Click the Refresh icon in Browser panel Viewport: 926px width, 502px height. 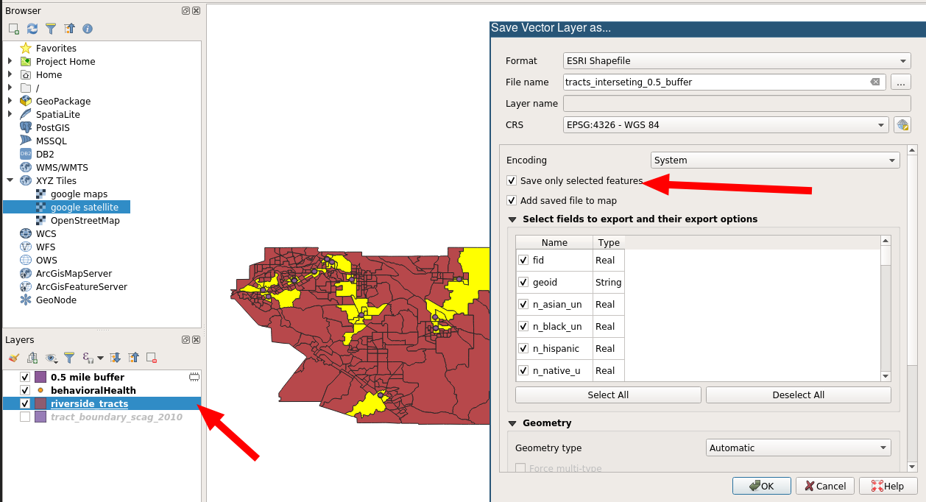point(32,29)
